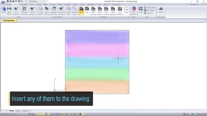
Task: Select the Clip reference tool
Action: coord(87,10)
